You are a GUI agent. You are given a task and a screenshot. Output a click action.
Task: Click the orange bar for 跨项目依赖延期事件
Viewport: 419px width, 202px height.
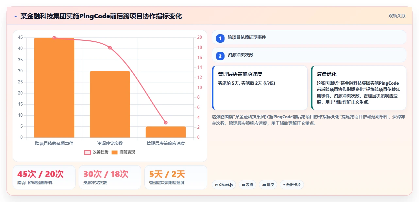tap(54, 88)
